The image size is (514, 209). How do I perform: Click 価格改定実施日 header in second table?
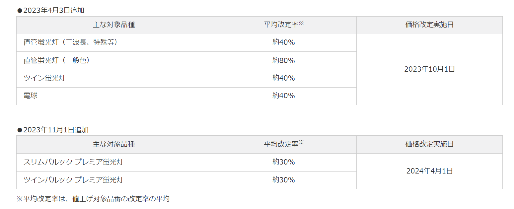point(429,144)
